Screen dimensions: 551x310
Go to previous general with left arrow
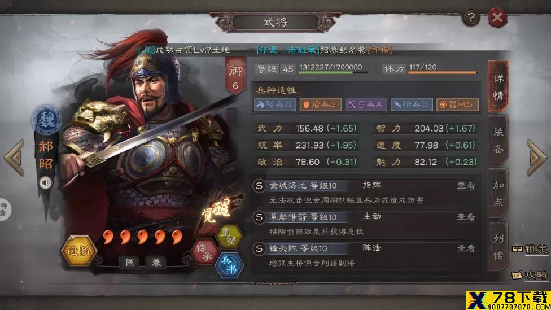(15, 158)
